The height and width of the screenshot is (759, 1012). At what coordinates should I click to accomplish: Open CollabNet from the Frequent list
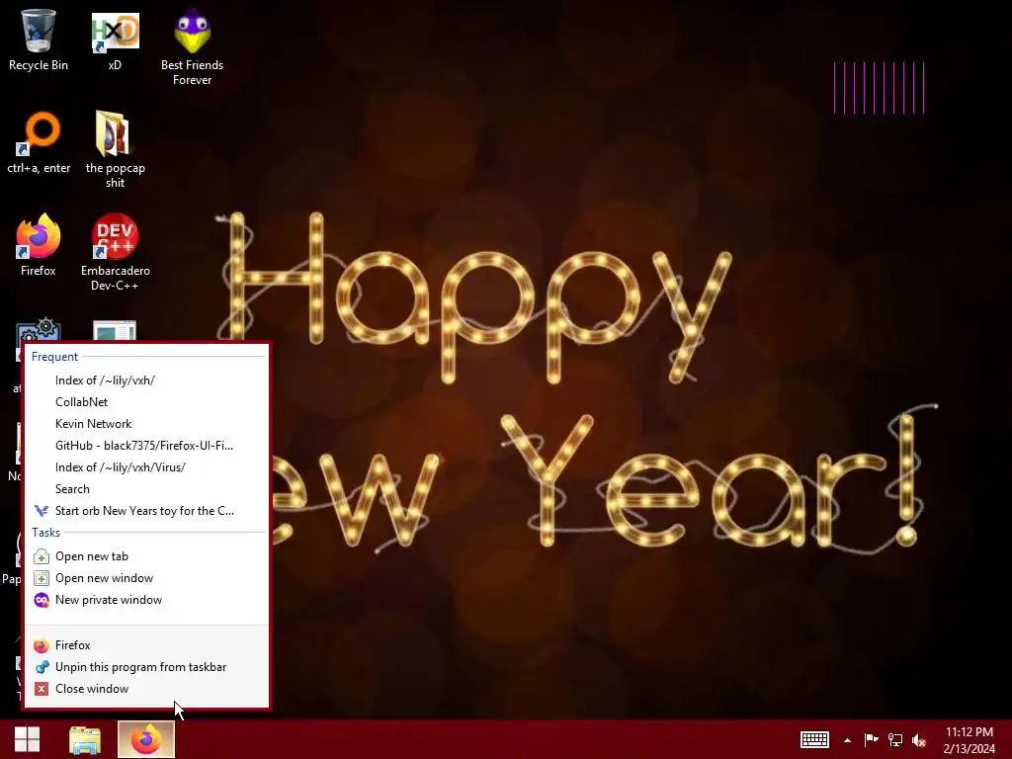point(146,402)
